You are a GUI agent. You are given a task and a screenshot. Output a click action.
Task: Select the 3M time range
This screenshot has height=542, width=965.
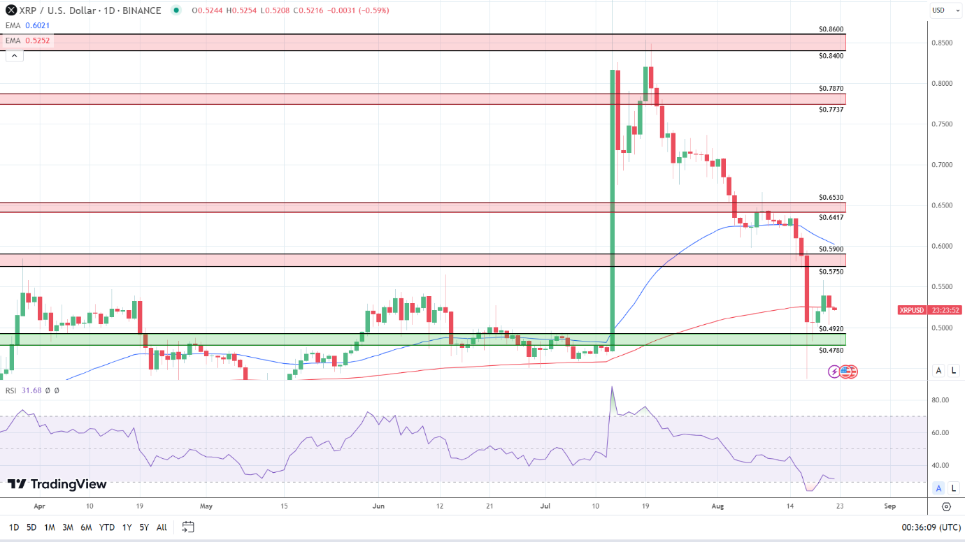[68, 527]
